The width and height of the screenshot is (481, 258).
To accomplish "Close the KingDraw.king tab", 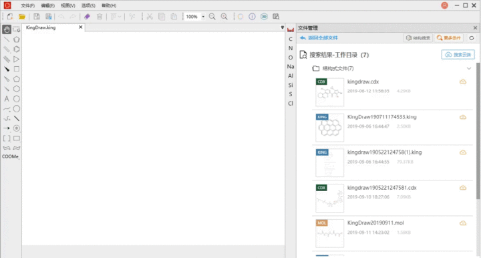I will point(81,27).
